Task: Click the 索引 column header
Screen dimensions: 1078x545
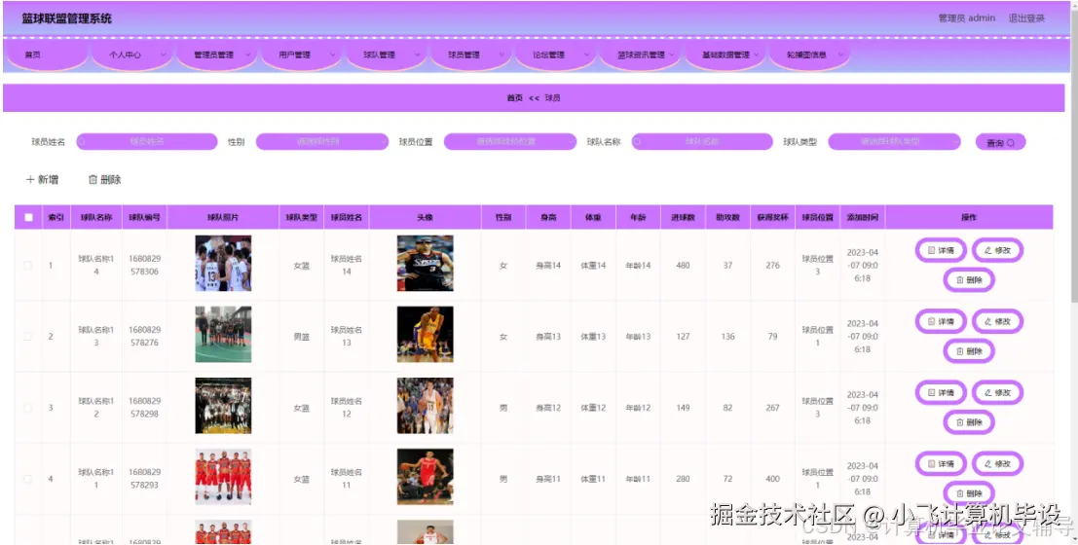Action: click(x=56, y=217)
